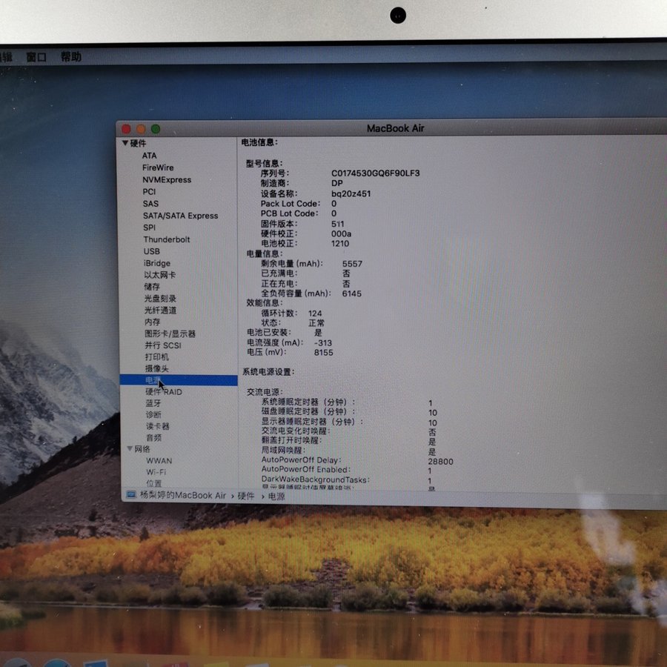Click the 系统电源设置 heading
The image size is (667, 667).
tap(268, 372)
